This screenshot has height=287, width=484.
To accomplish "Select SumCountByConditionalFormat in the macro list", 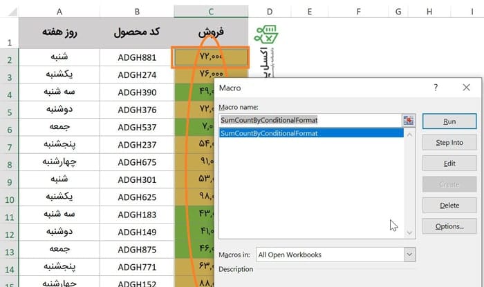I will coord(311,133).
